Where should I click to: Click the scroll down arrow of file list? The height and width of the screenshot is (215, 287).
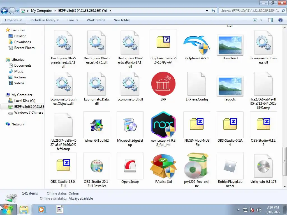(x=284, y=187)
